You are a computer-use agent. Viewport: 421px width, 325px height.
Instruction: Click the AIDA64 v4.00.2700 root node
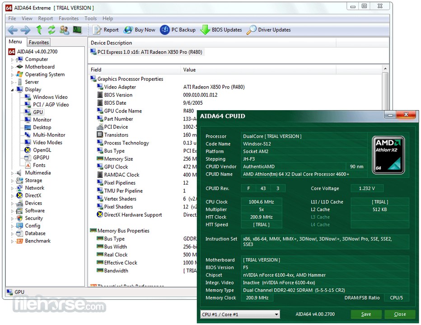click(37, 51)
